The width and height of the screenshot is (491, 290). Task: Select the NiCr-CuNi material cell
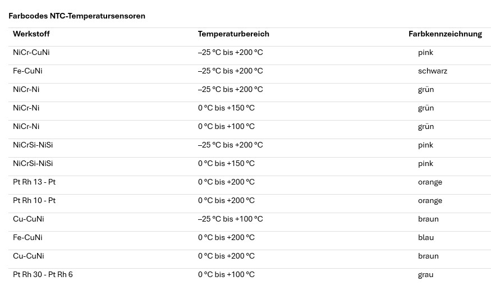click(31, 53)
